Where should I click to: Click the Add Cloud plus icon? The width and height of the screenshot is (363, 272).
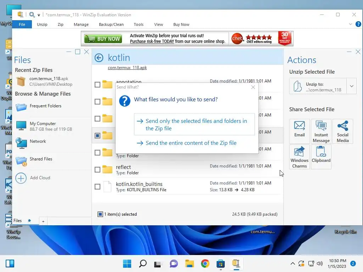21,178
